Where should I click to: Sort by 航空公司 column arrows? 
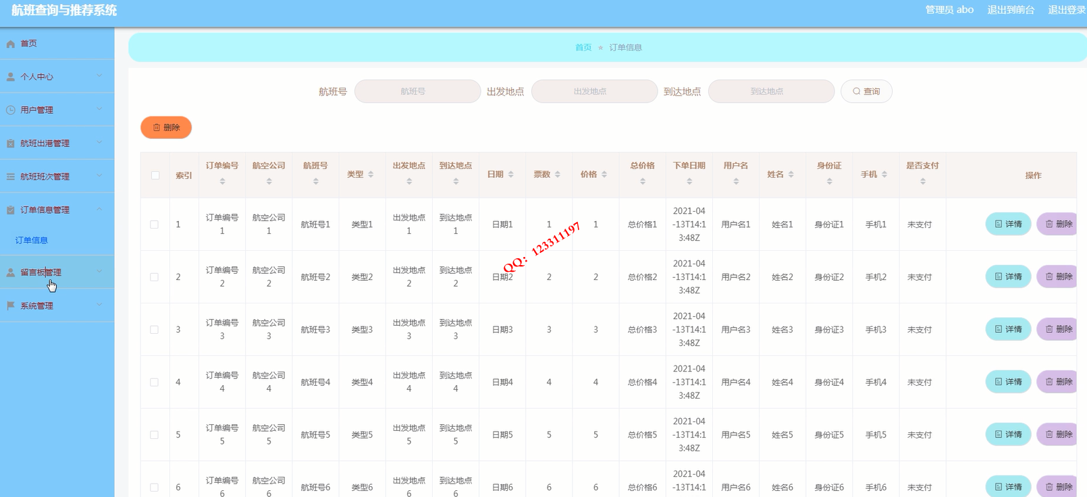pyautogui.click(x=269, y=181)
